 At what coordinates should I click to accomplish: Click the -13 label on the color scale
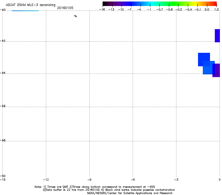tap(111, 10)
